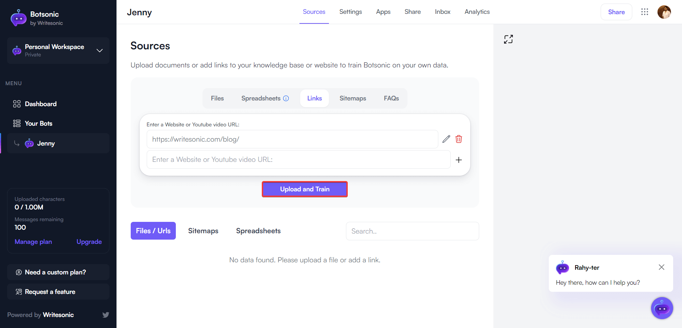
Task: Switch to the Sitemaps source tab
Action: [353, 98]
